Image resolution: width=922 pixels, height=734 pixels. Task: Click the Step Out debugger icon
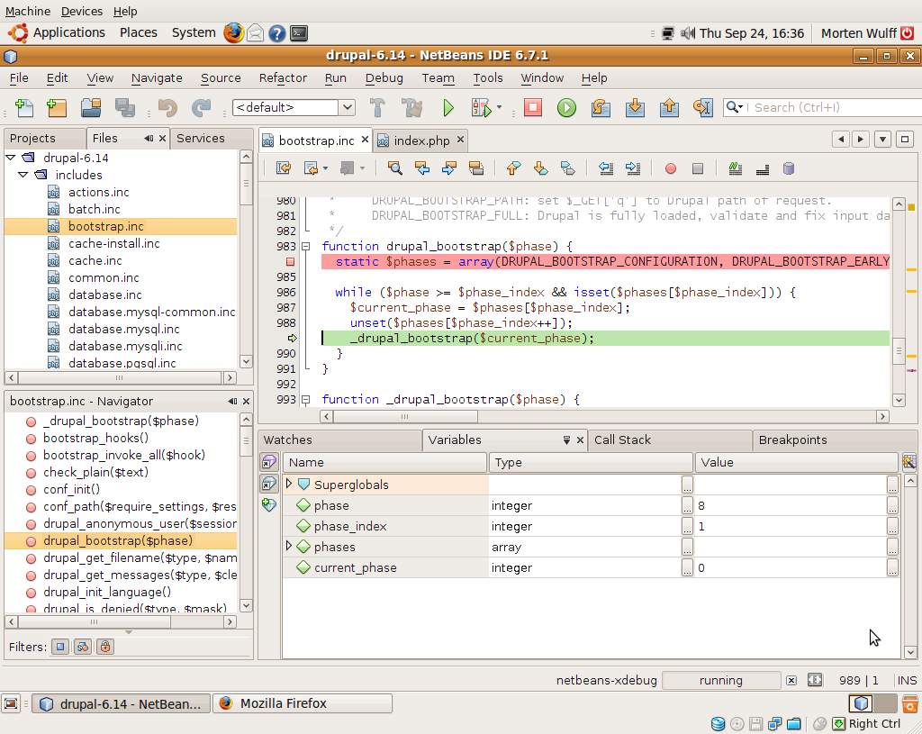point(669,108)
